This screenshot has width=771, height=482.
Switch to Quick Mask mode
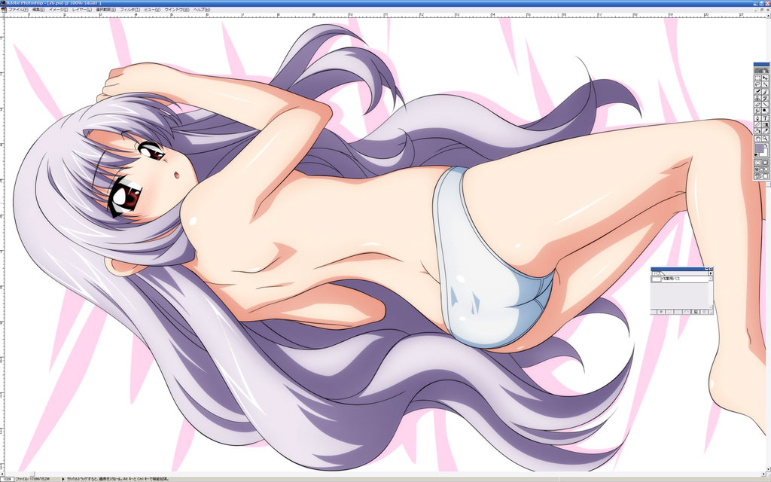(766, 163)
